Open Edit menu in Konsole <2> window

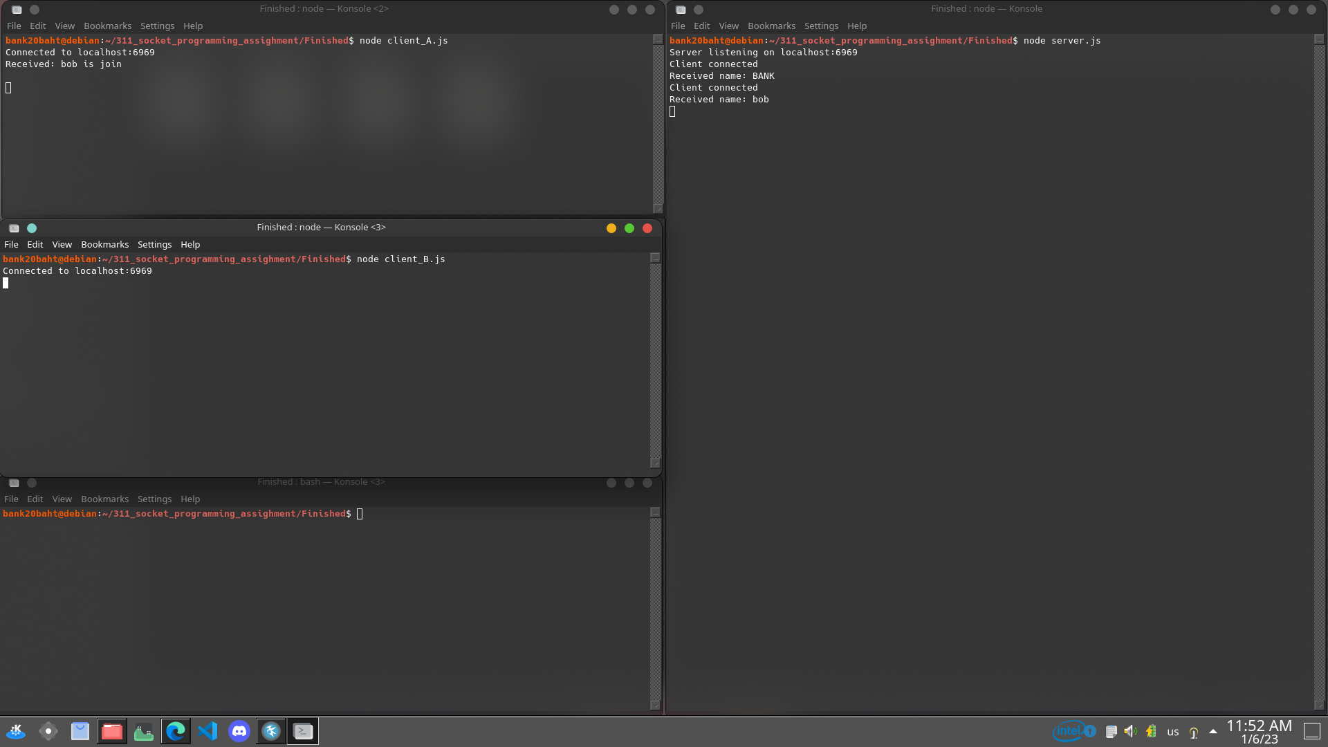coord(37,26)
